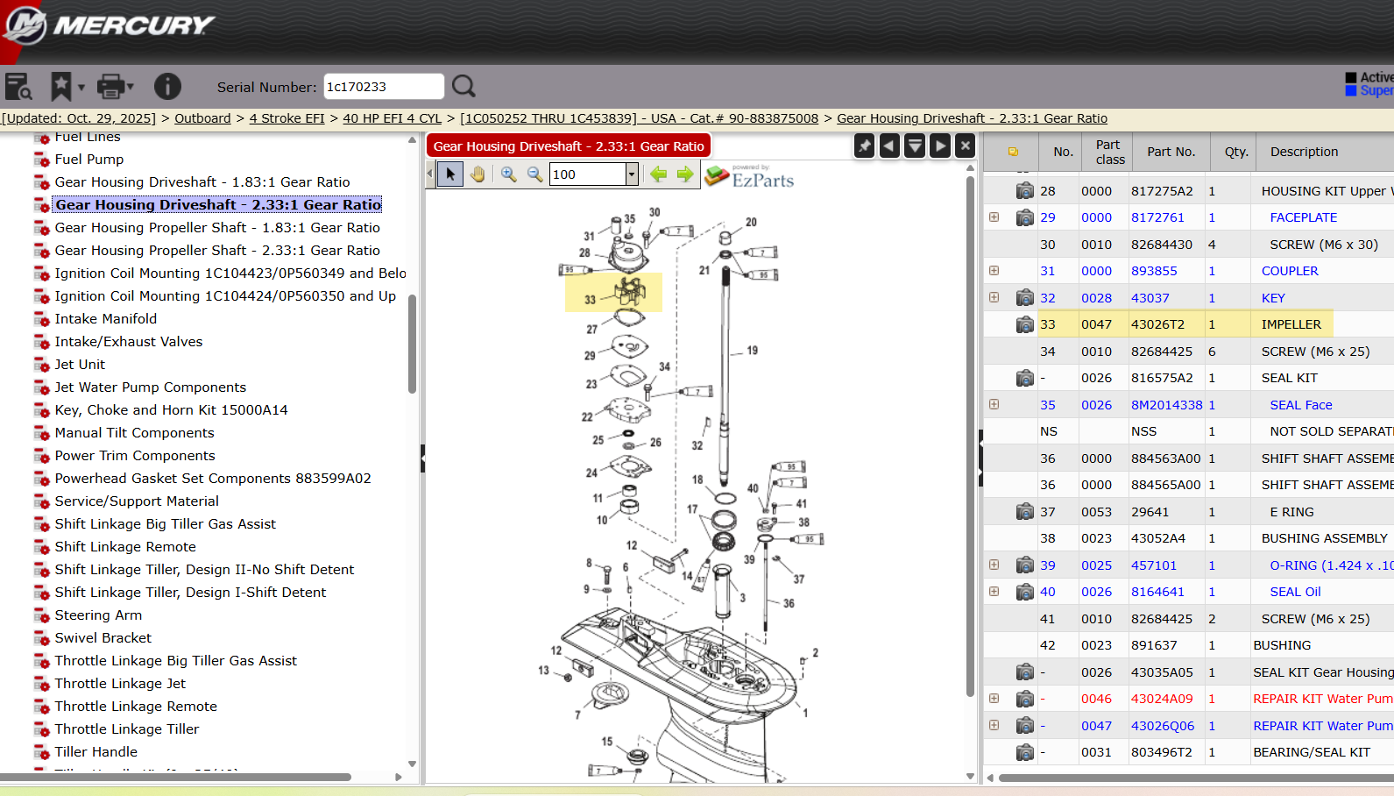
Task: Open Jet Water Pump Components
Action: coord(150,387)
